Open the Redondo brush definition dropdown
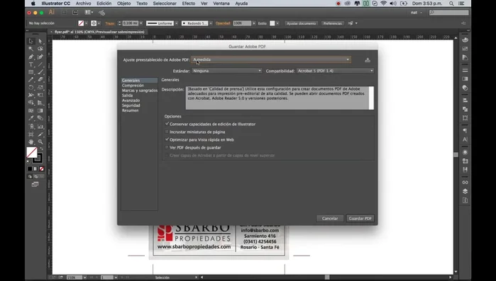The image size is (496, 281). [211, 23]
